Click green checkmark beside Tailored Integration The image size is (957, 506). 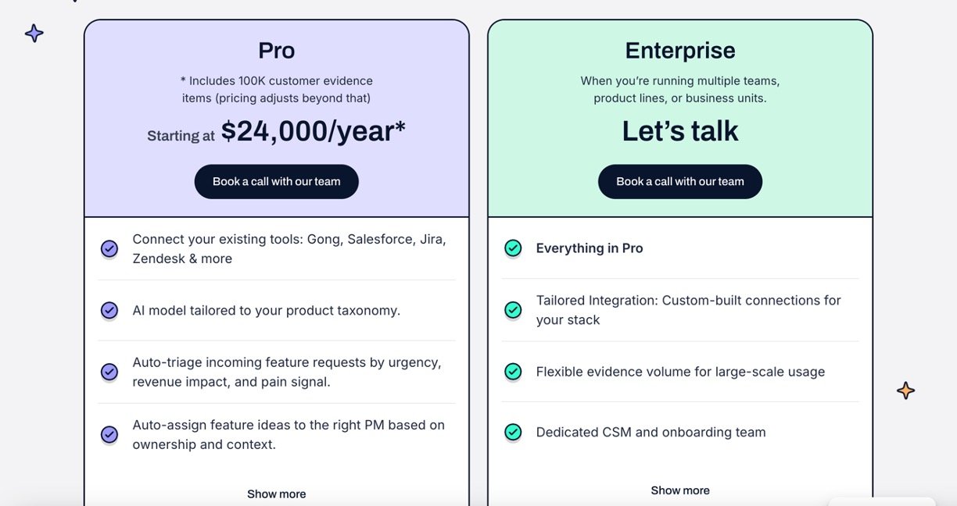click(x=513, y=310)
